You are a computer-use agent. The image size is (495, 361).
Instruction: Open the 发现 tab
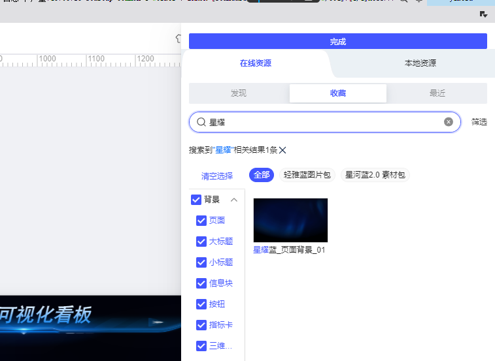coord(239,93)
